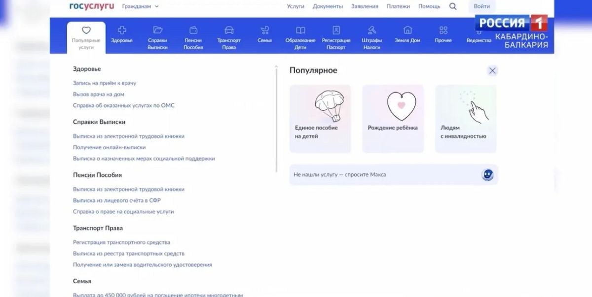Open Выписка из электронной трудовой книжки under Пенсии Пособия
Viewport: 592px width, 297px height.
point(129,189)
